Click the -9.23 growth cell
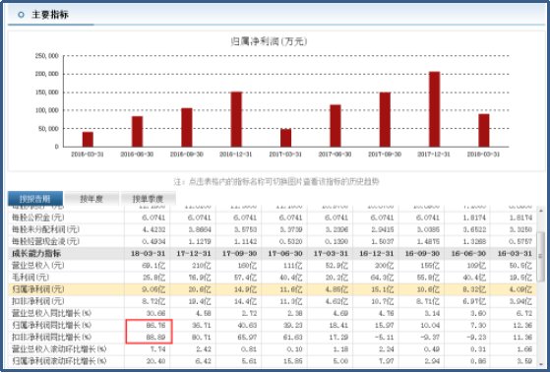The height and width of the screenshot is (373, 550). point(475,338)
